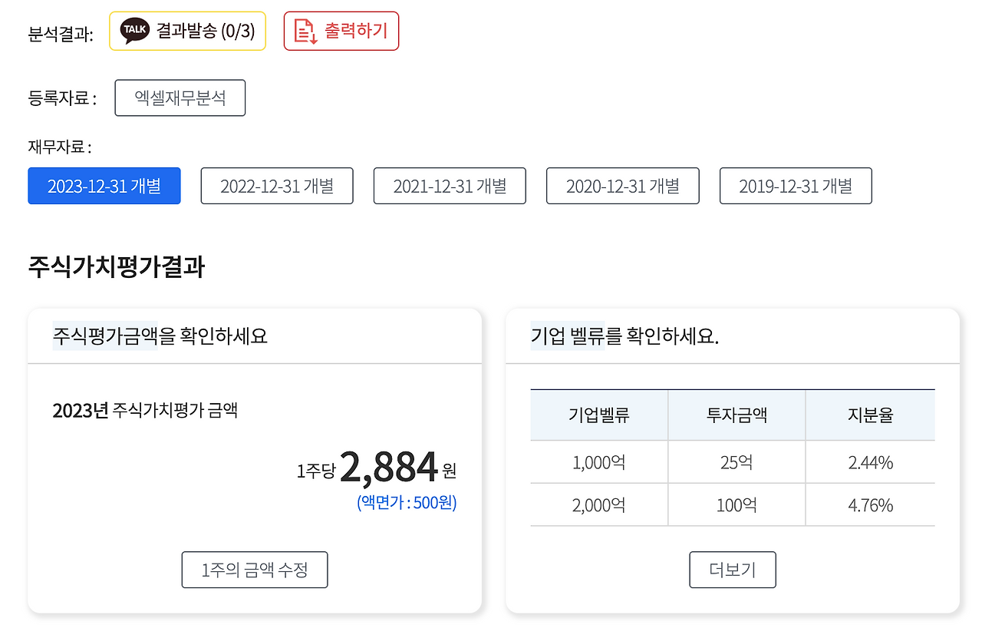Screen dimensions: 982x628
Task: Click the 기업벨류 column header
Action: click(x=599, y=414)
